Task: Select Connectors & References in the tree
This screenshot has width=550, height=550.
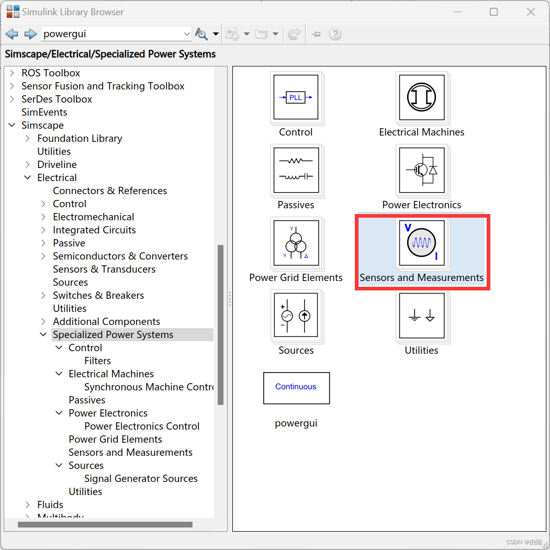Action: coord(110,190)
